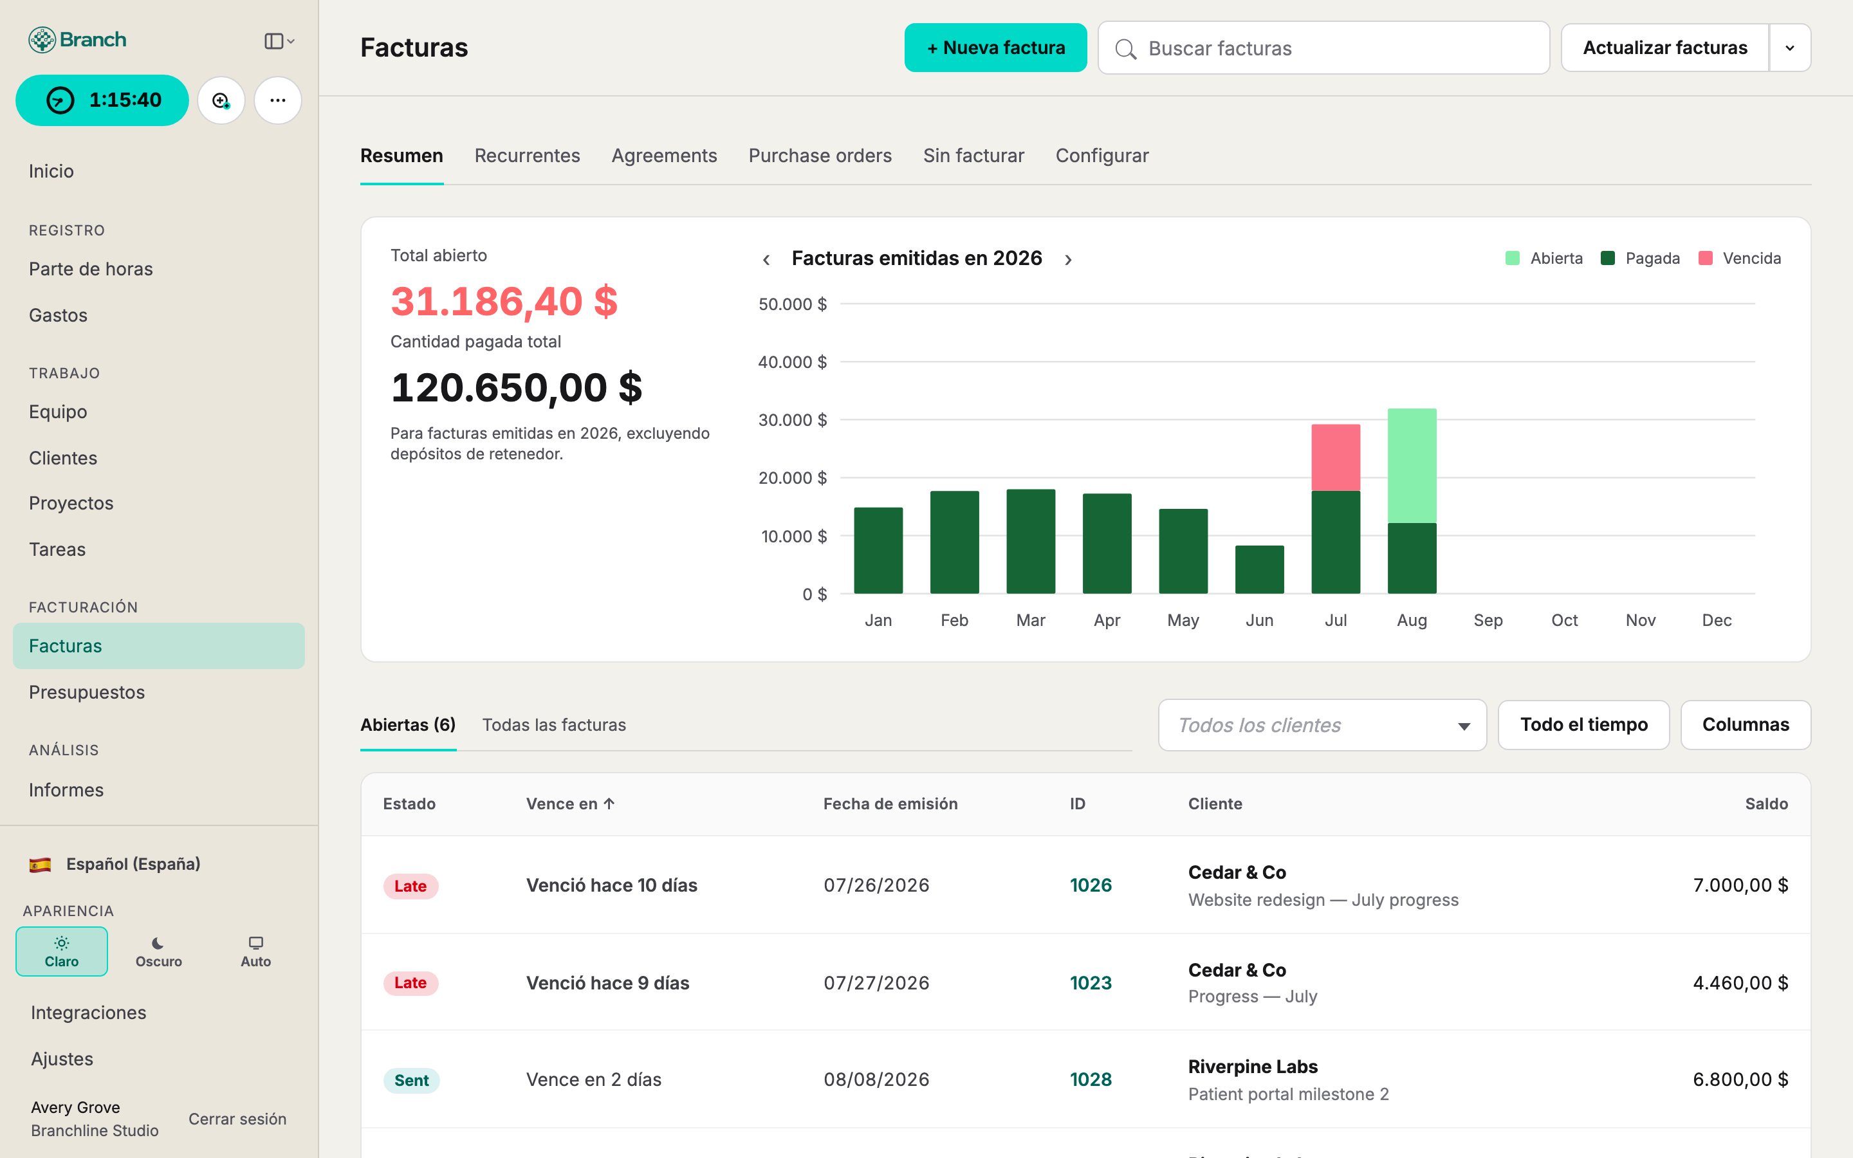This screenshot has width=1853, height=1158.
Task: Open the three-dots more options button
Action: (278, 100)
